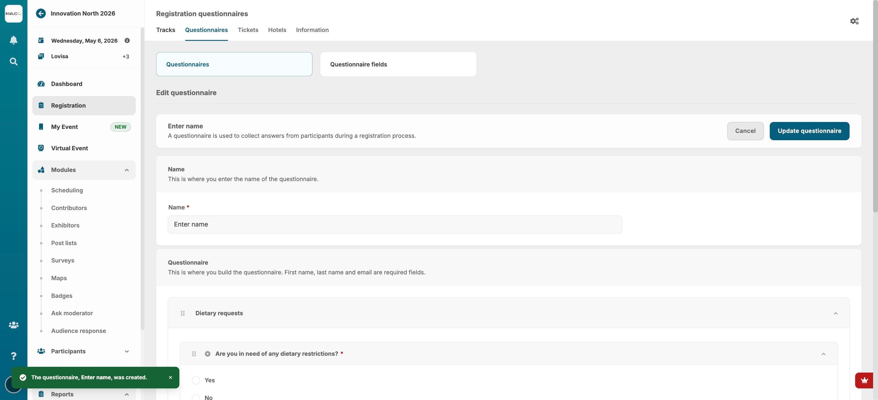The image size is (878, 400).
Task: Collapse the dietary restrictions question chevron
Action: (x=823, y=354)
